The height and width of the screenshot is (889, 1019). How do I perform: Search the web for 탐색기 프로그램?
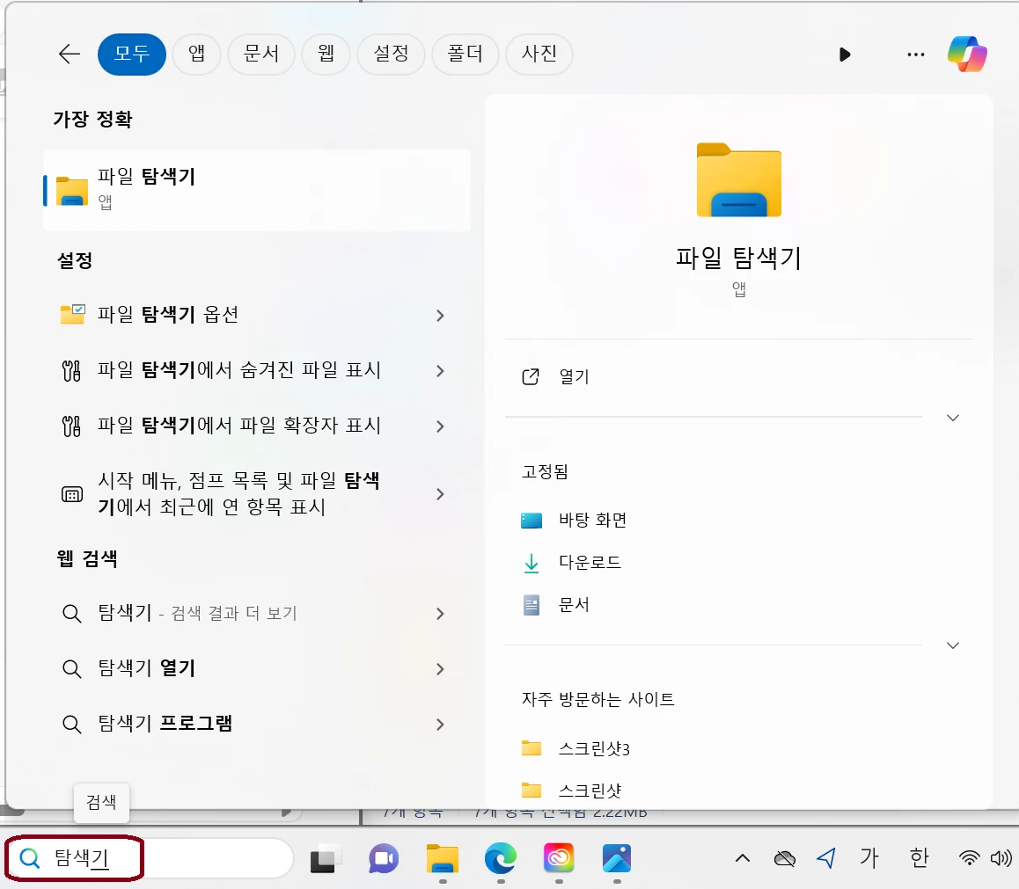pos(165,724)
